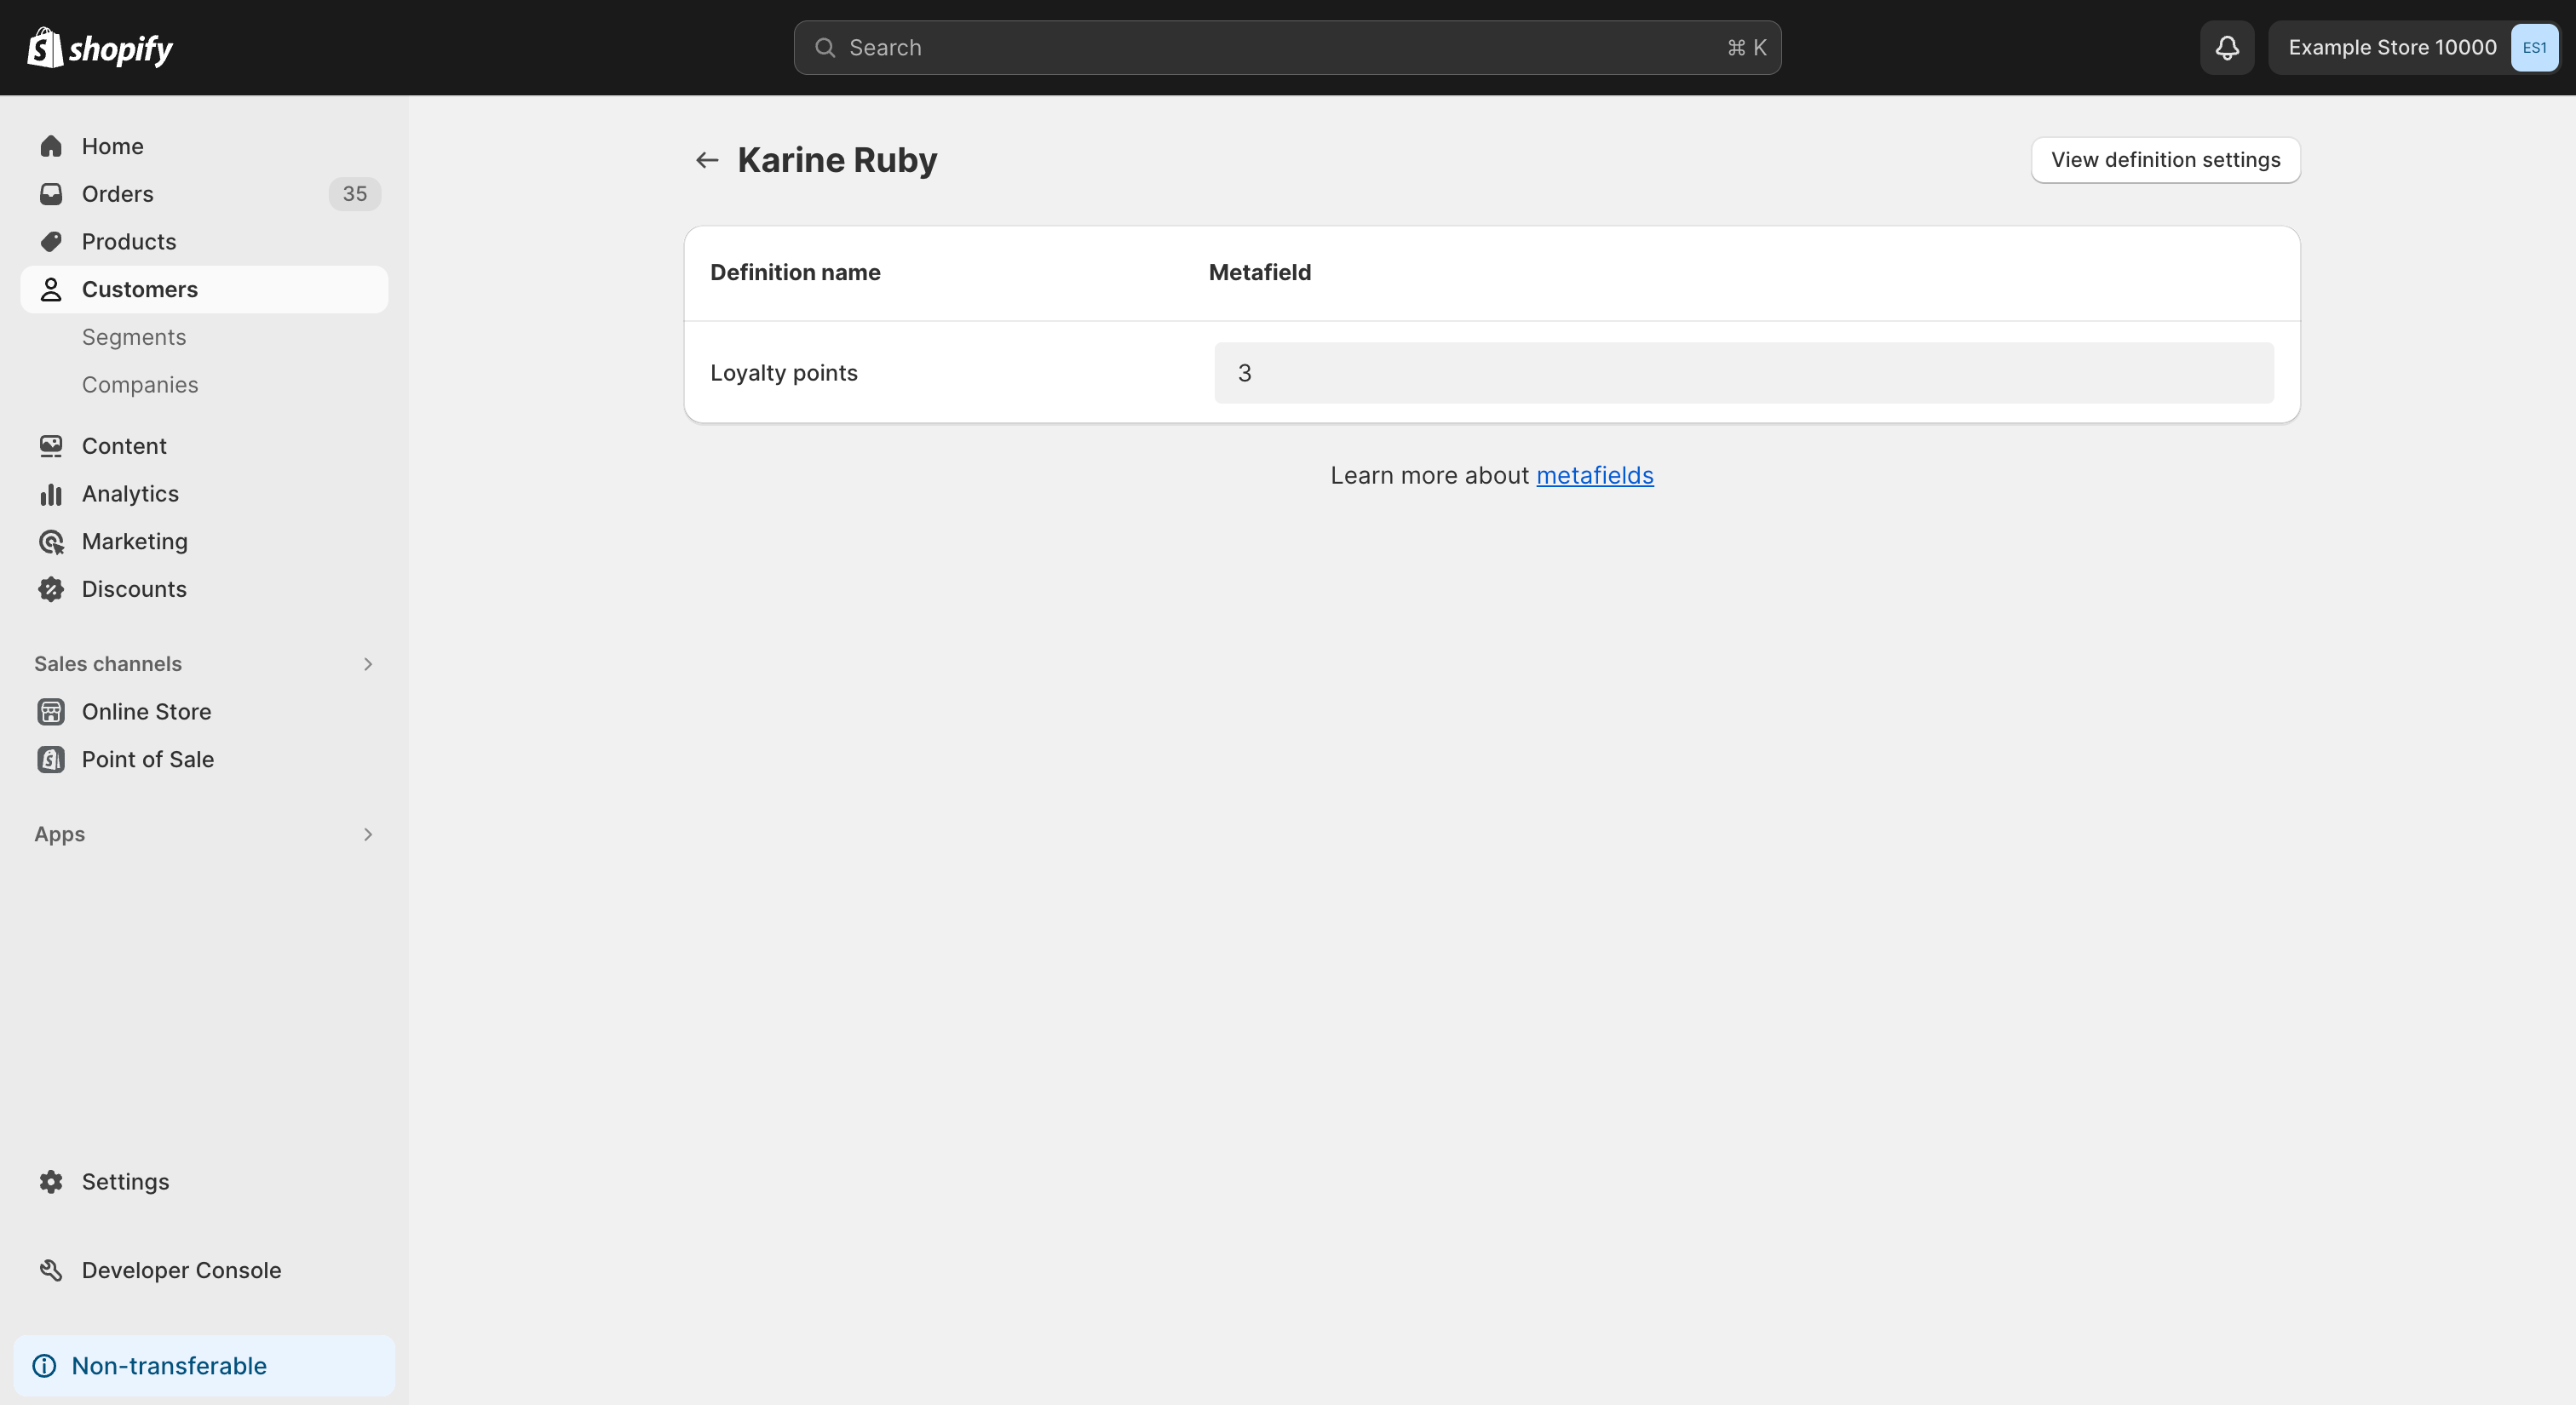Open the Orders menu item

pos(204,194)
